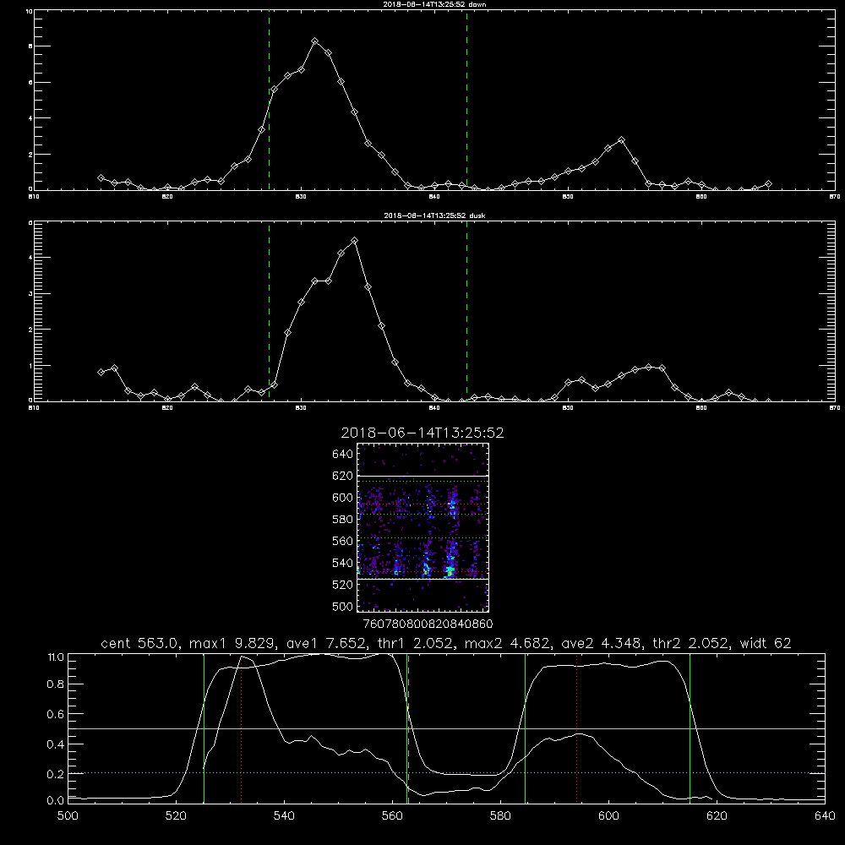This screenshot has height=845, width=845.
Task: Click the highest diamond marker in dusk plot
Action: click(354, 240)
